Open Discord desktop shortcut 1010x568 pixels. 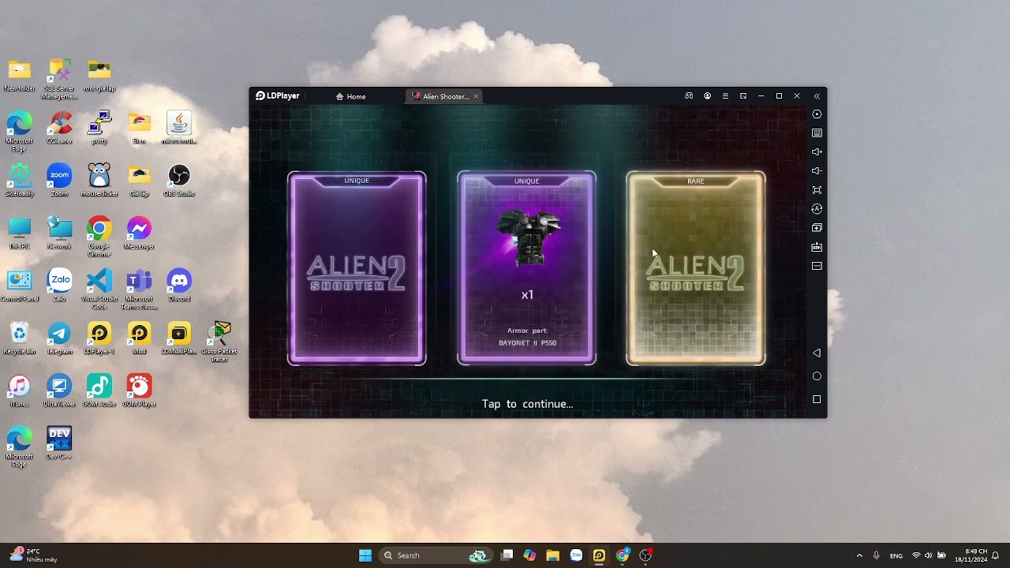179,285
